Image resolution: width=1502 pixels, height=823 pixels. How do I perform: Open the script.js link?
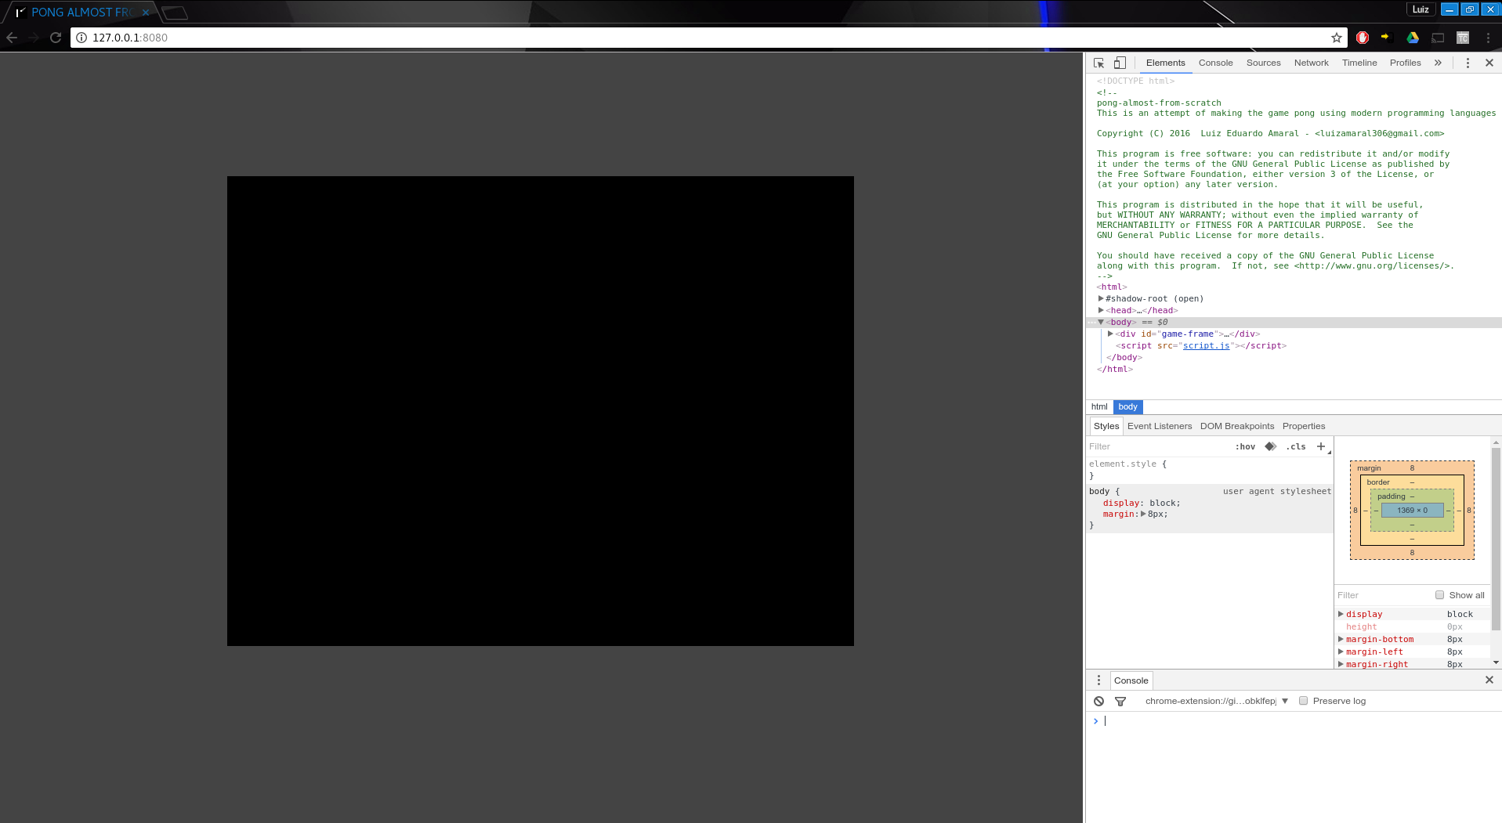point(1206,345)
